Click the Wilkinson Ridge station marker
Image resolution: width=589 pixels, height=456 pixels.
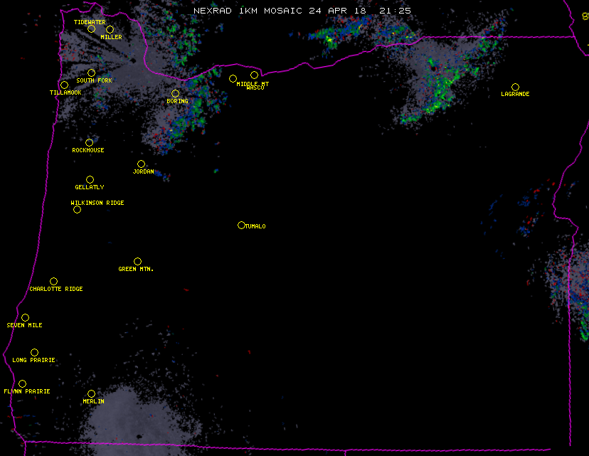[x=77, y=209]
